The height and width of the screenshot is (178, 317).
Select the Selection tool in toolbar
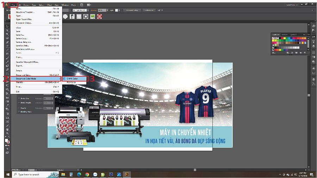[x=7, y=27]
